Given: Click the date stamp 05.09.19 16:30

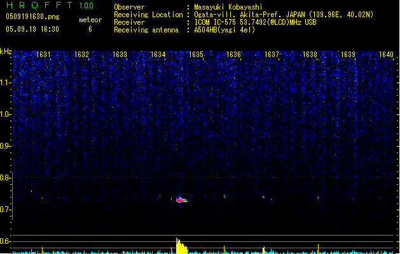Looking at the screenshot, I should coord(32,29).
